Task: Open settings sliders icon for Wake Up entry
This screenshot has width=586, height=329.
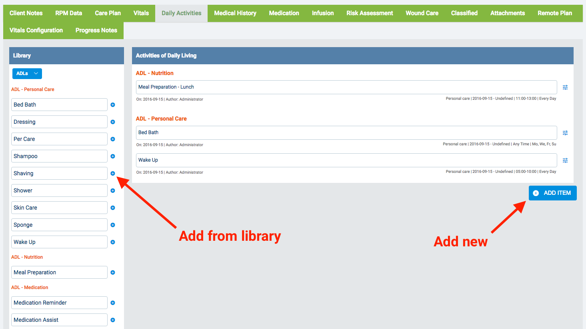Action: (x=565, y=161)
